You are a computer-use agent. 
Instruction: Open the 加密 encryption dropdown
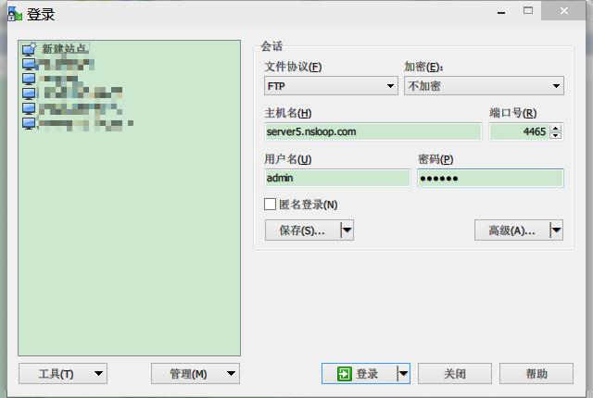483,86
